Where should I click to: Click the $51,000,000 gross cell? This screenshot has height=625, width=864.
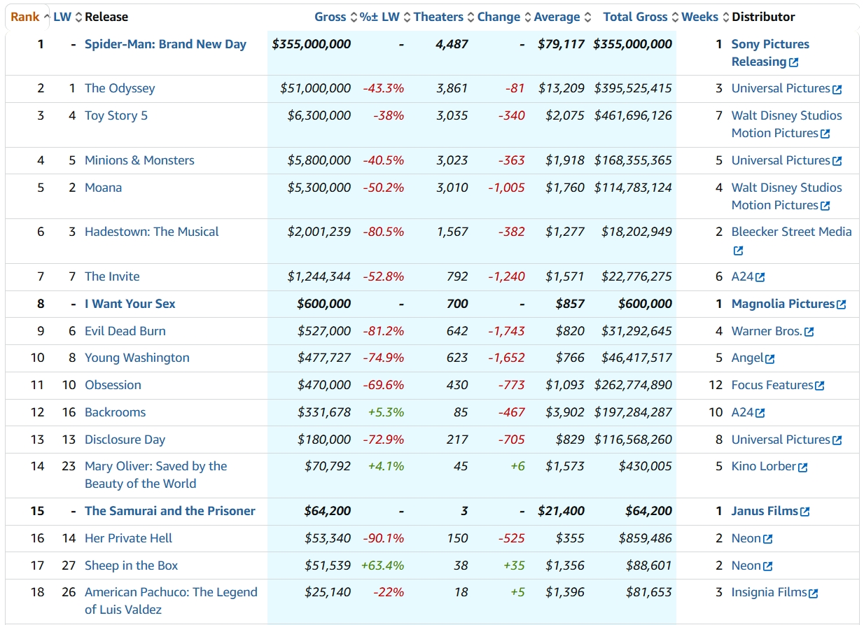click(315, 88)
